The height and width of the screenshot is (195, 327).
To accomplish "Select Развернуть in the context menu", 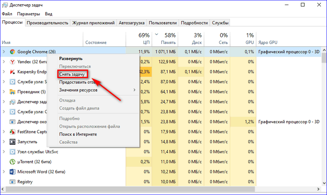I will [x=70, y=58].
